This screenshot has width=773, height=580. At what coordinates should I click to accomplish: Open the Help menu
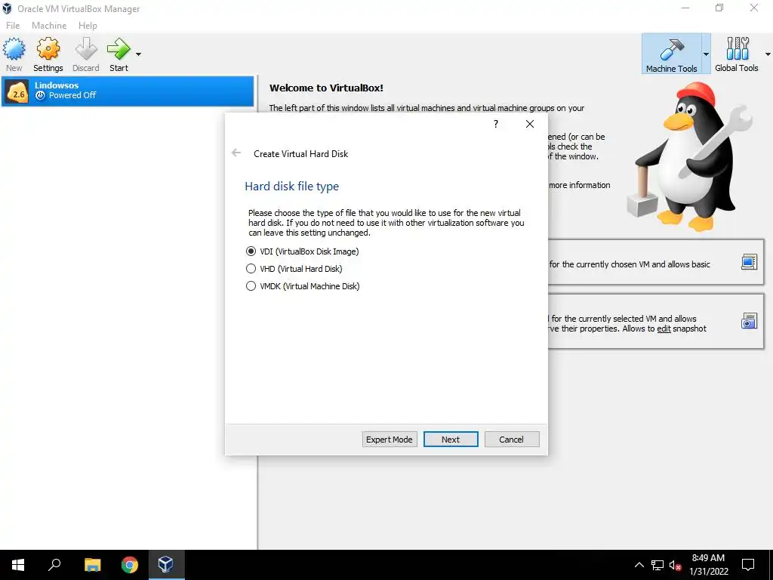pyautogui.click(x=88, y=25)
